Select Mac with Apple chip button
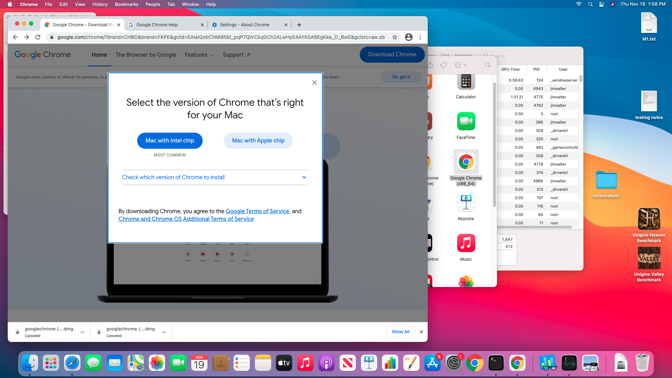672x378 pixels. 258,140
